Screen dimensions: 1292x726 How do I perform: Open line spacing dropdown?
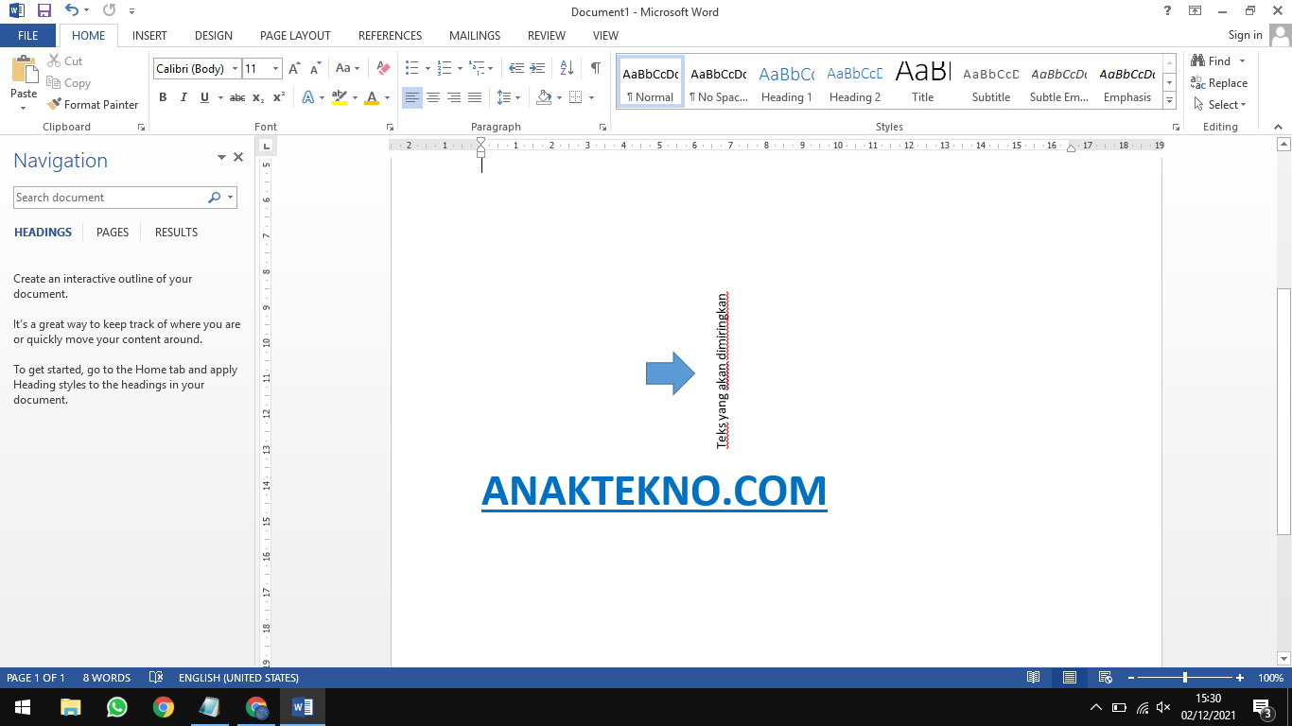tap(508, 97)
